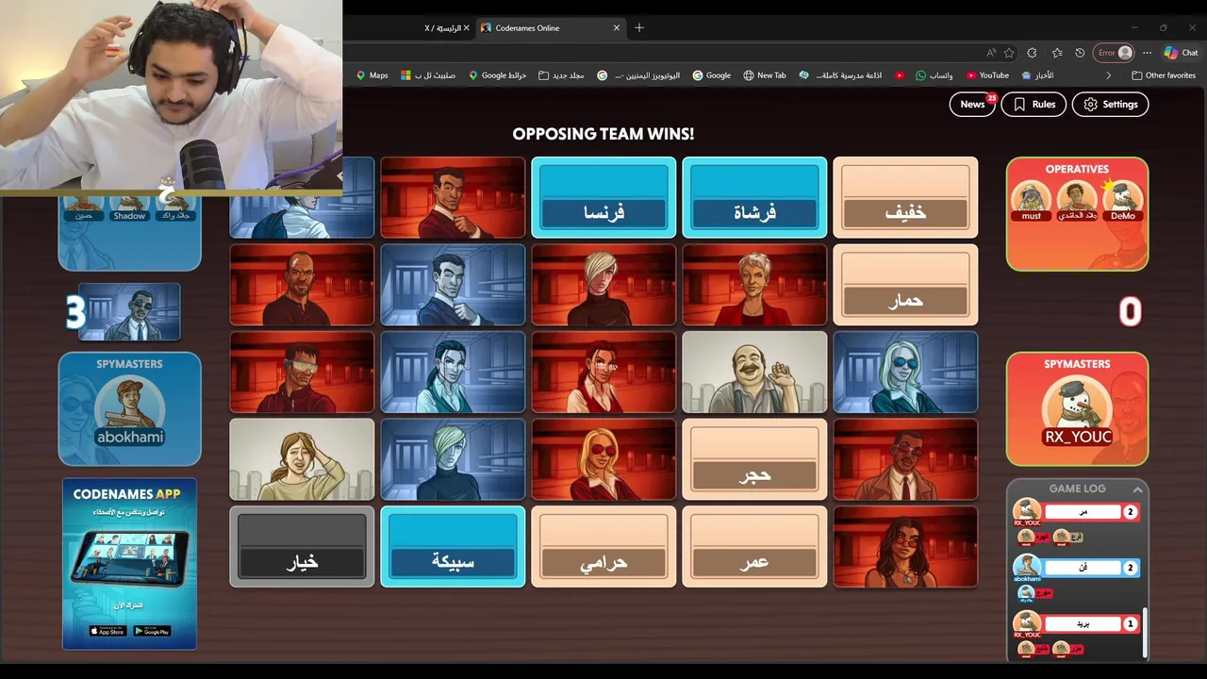Collapse the Game Log panel

[1138, 489]
